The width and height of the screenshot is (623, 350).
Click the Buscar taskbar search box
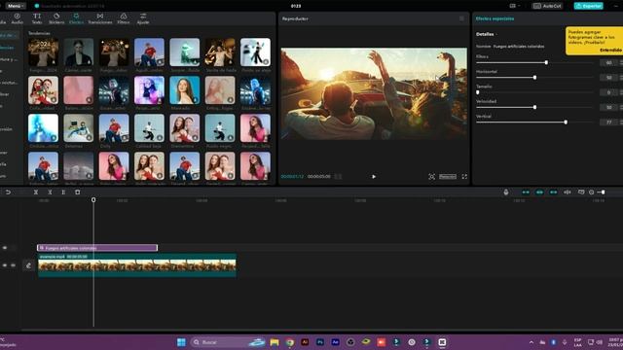228,342
